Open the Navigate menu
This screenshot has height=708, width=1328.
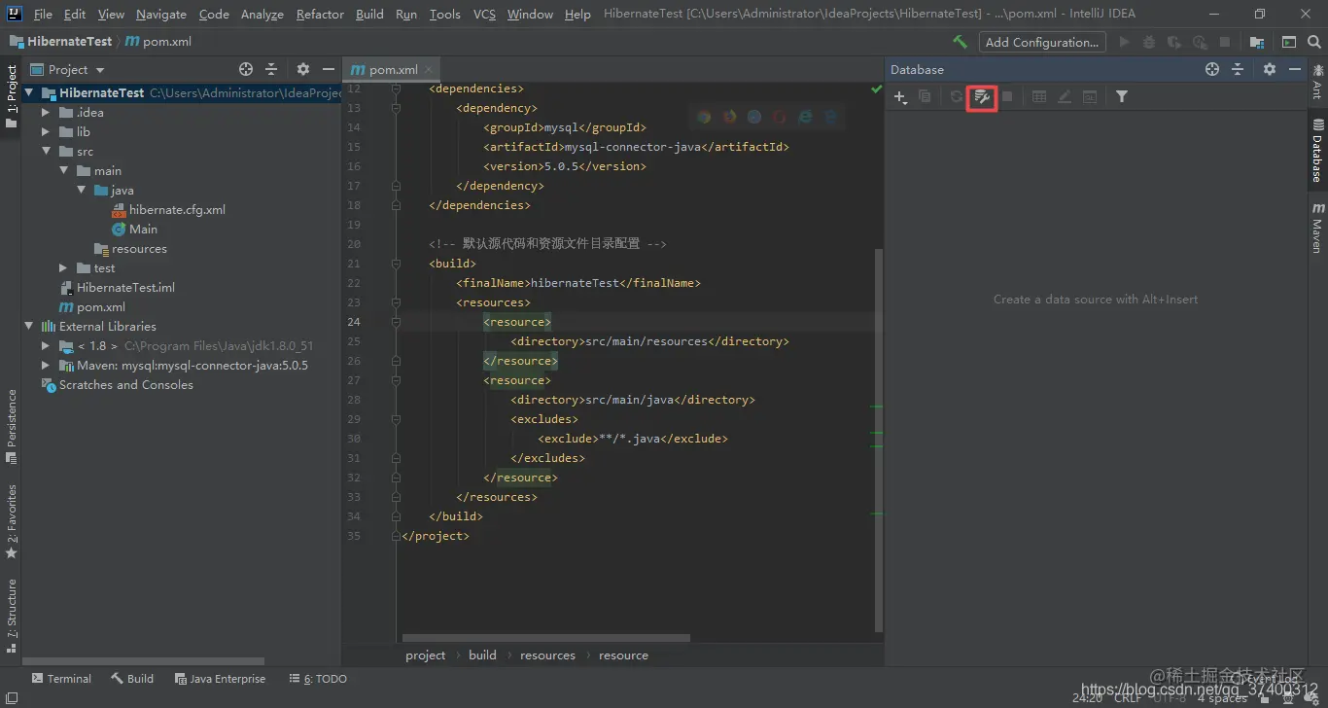tap(161, 14)
